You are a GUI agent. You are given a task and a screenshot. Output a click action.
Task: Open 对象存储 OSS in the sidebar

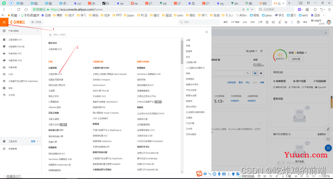15,61
